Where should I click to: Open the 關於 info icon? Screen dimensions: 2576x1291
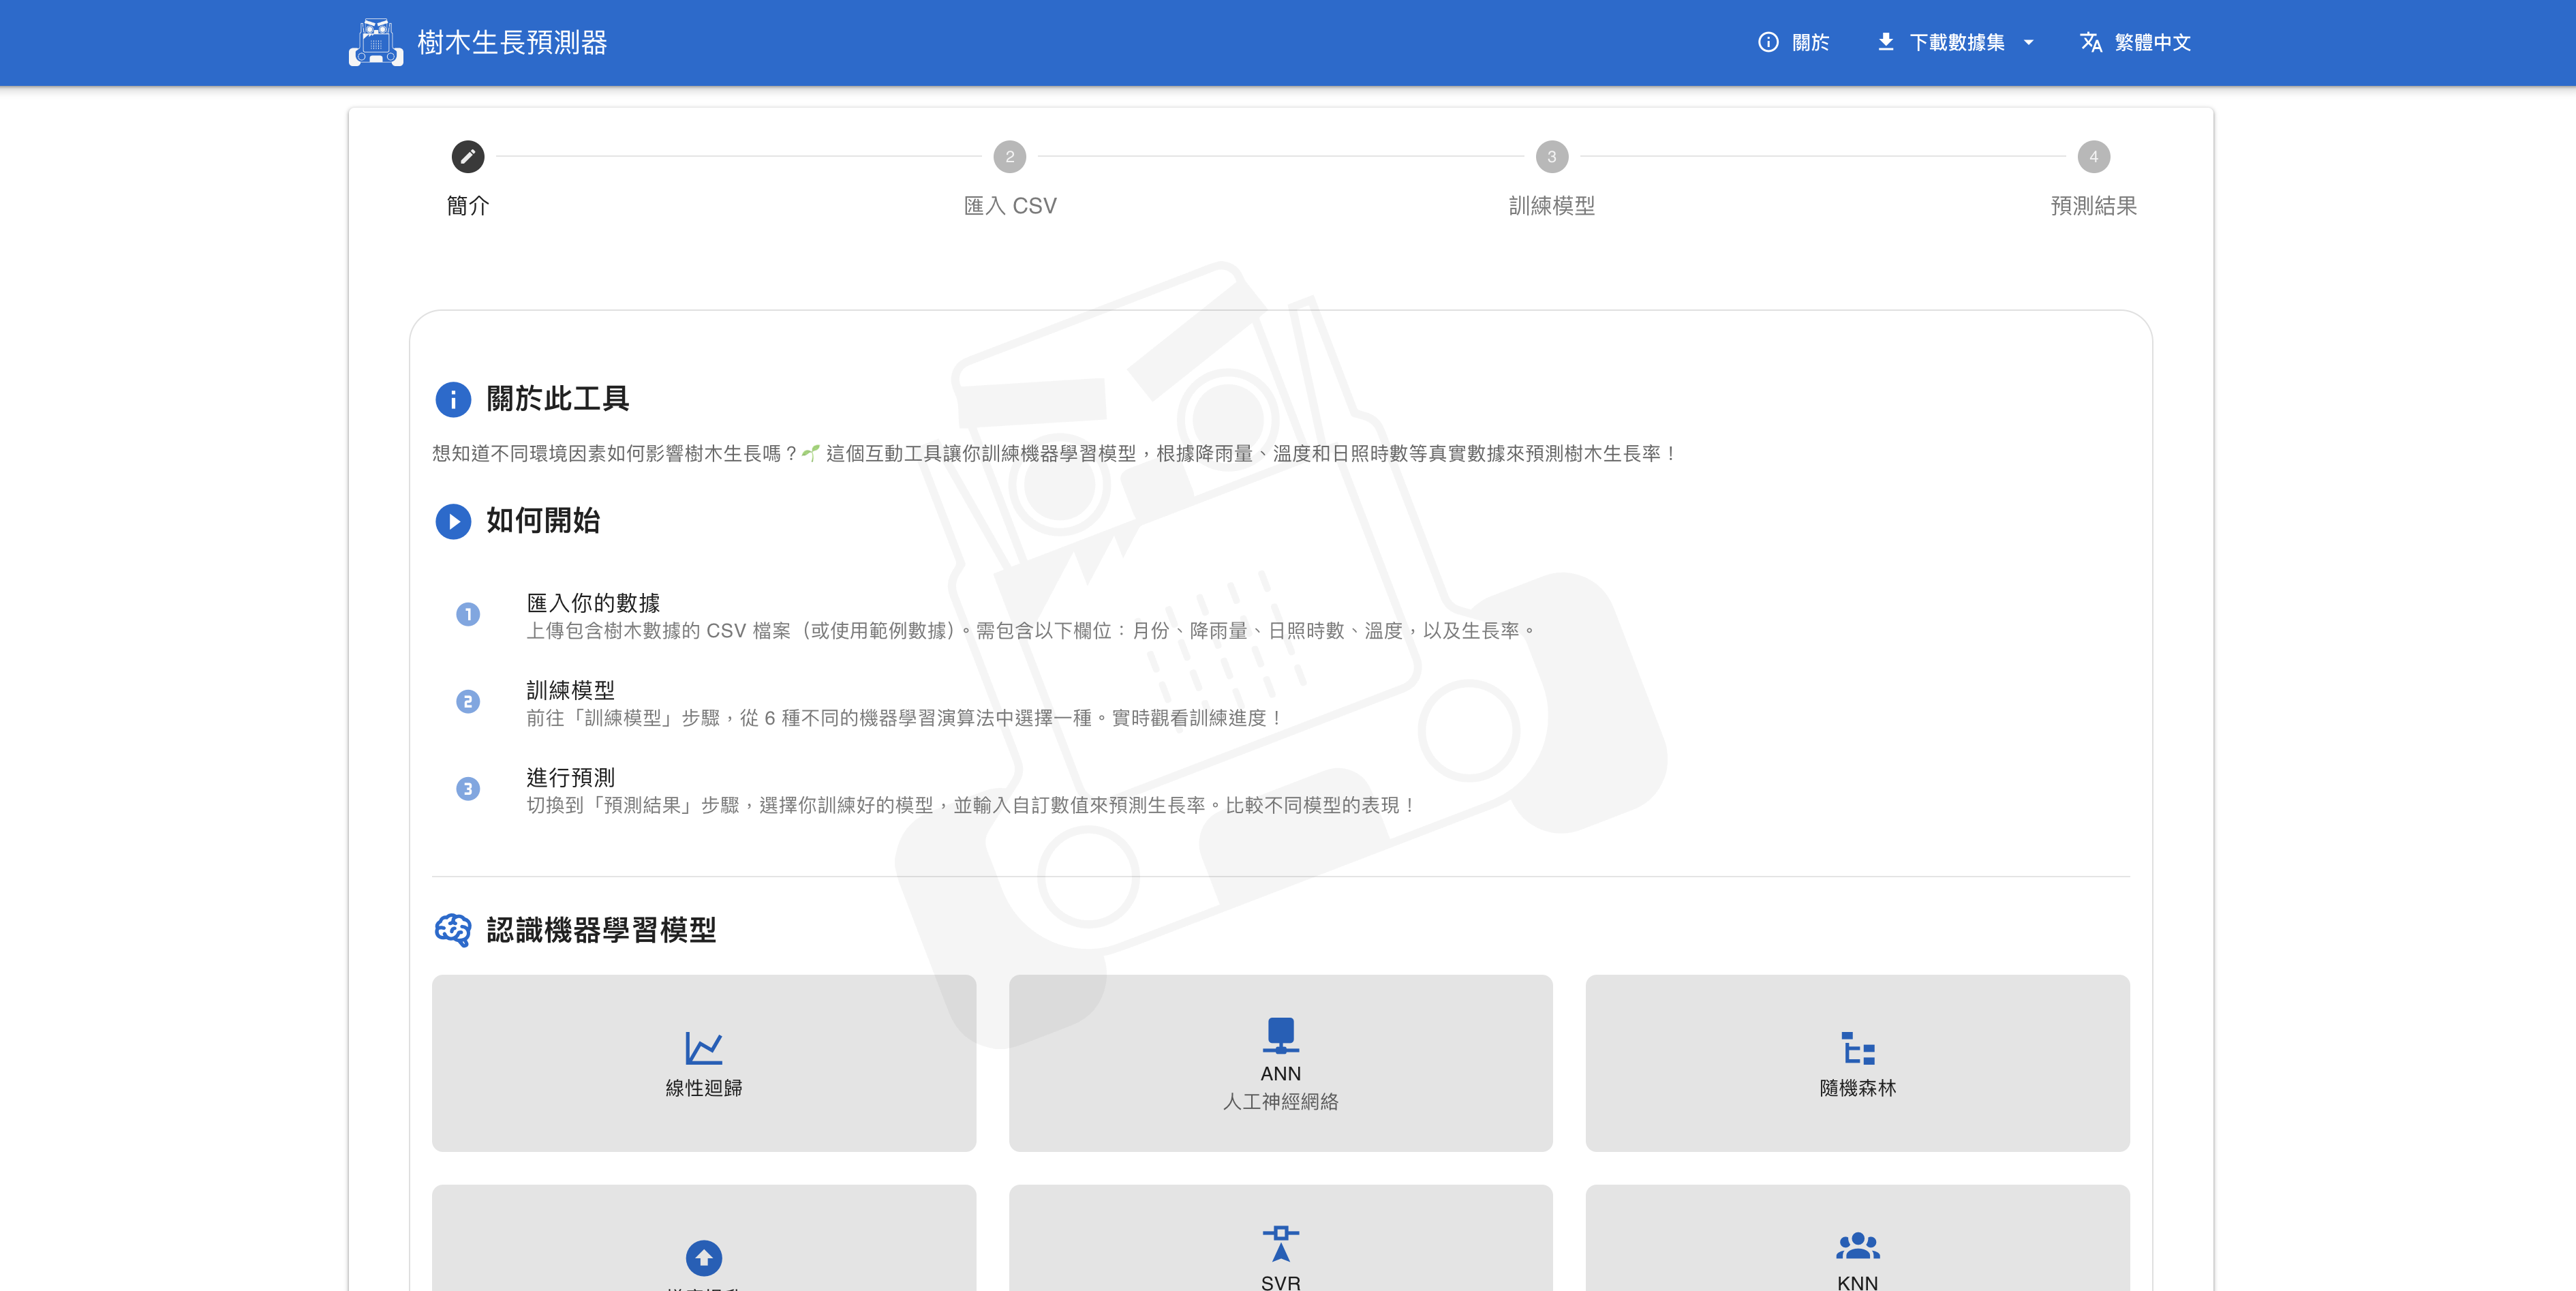[1768, 42]
